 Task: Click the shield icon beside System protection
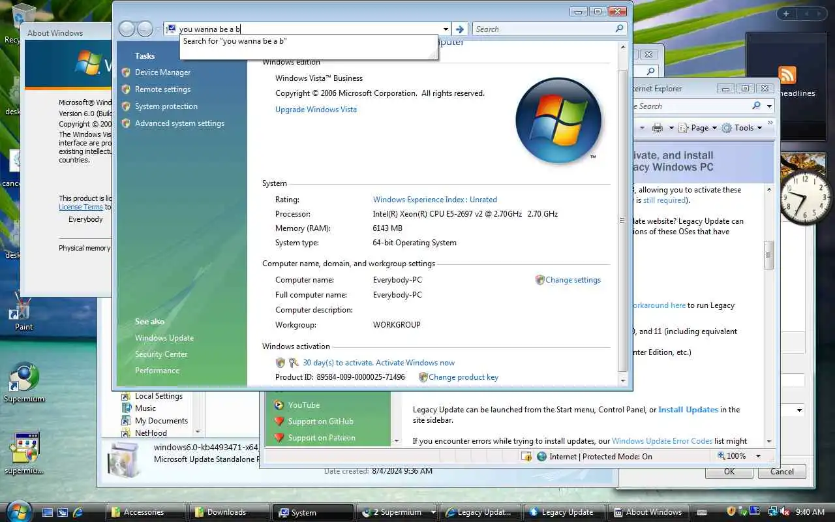tap(126, 106)
